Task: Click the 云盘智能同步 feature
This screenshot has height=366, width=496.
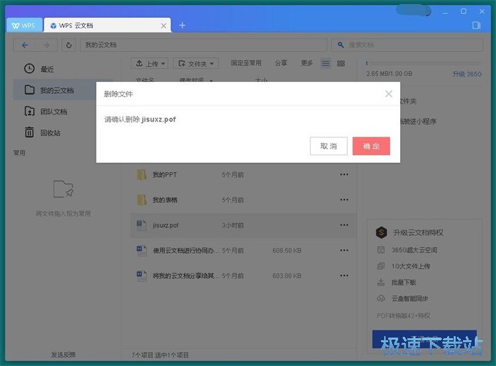Action: (410, 299)
